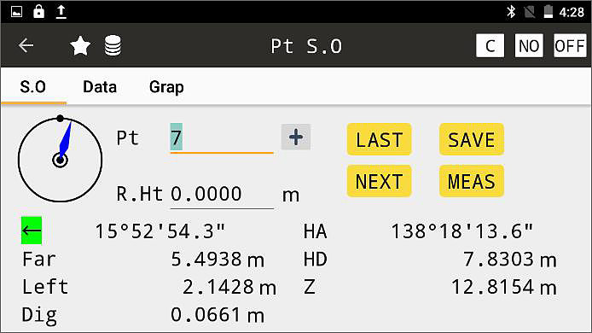Edit the Pt number field

tap(222, 138)
